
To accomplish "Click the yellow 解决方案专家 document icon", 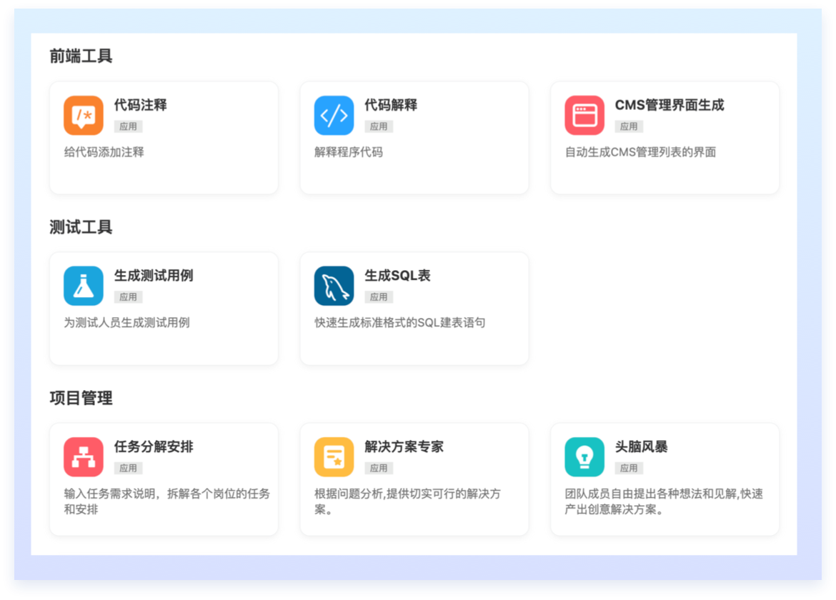I will tap(334, 457).
